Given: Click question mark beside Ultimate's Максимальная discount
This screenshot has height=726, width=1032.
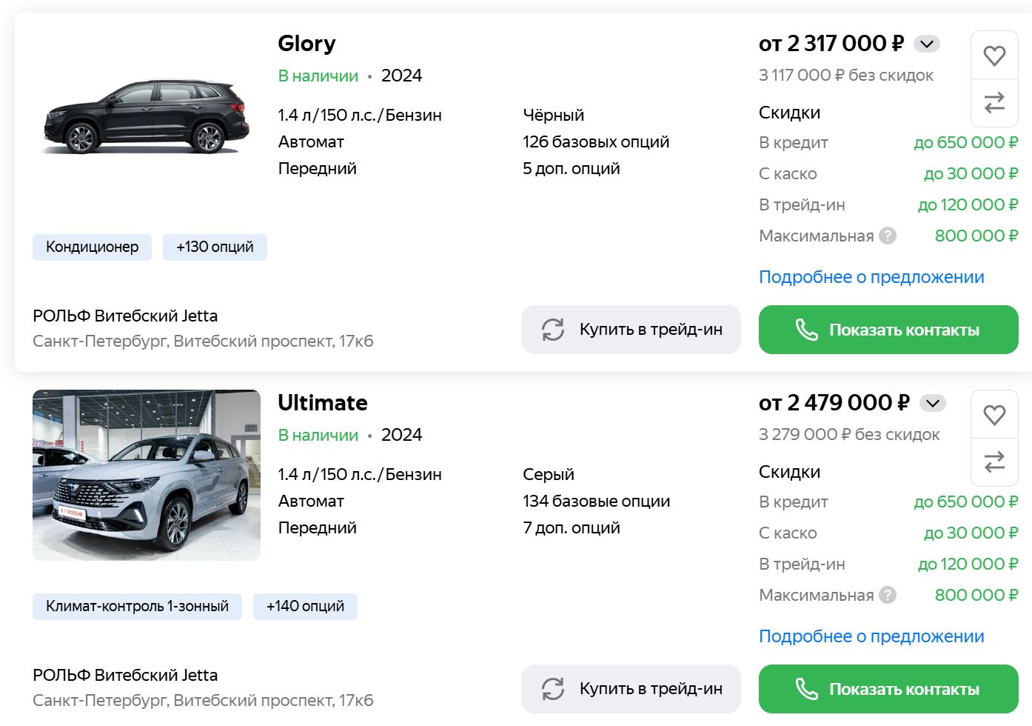Looking at the screenshot, I should point(888,595).
